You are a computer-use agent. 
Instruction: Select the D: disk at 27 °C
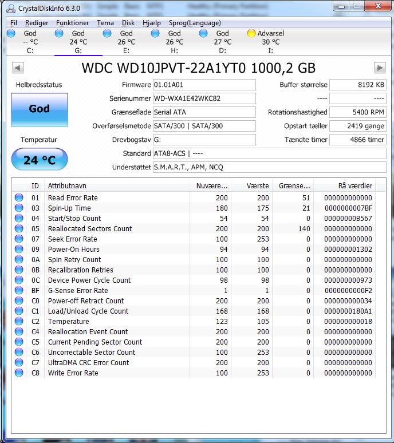point(222,42)
